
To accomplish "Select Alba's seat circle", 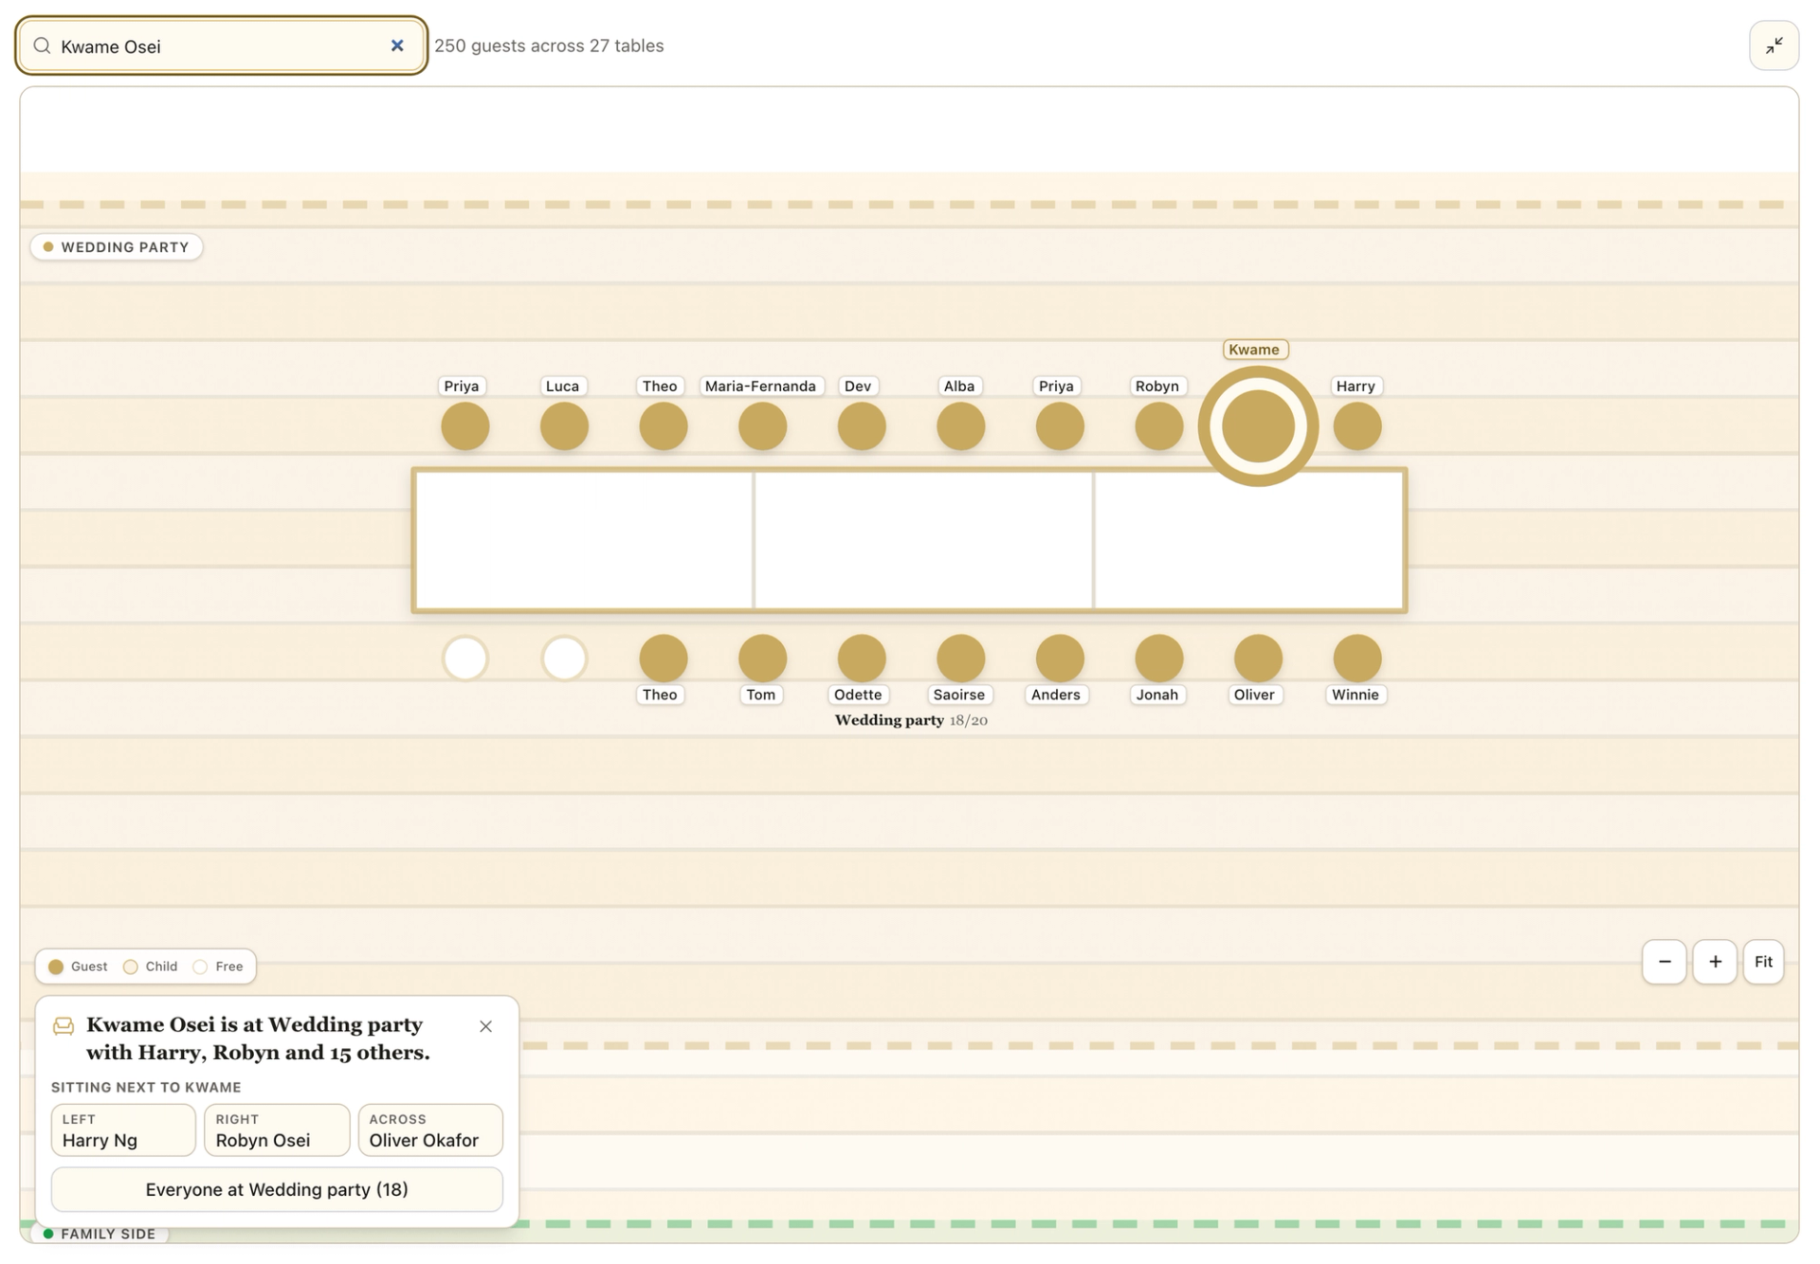I will click(960, 426).
